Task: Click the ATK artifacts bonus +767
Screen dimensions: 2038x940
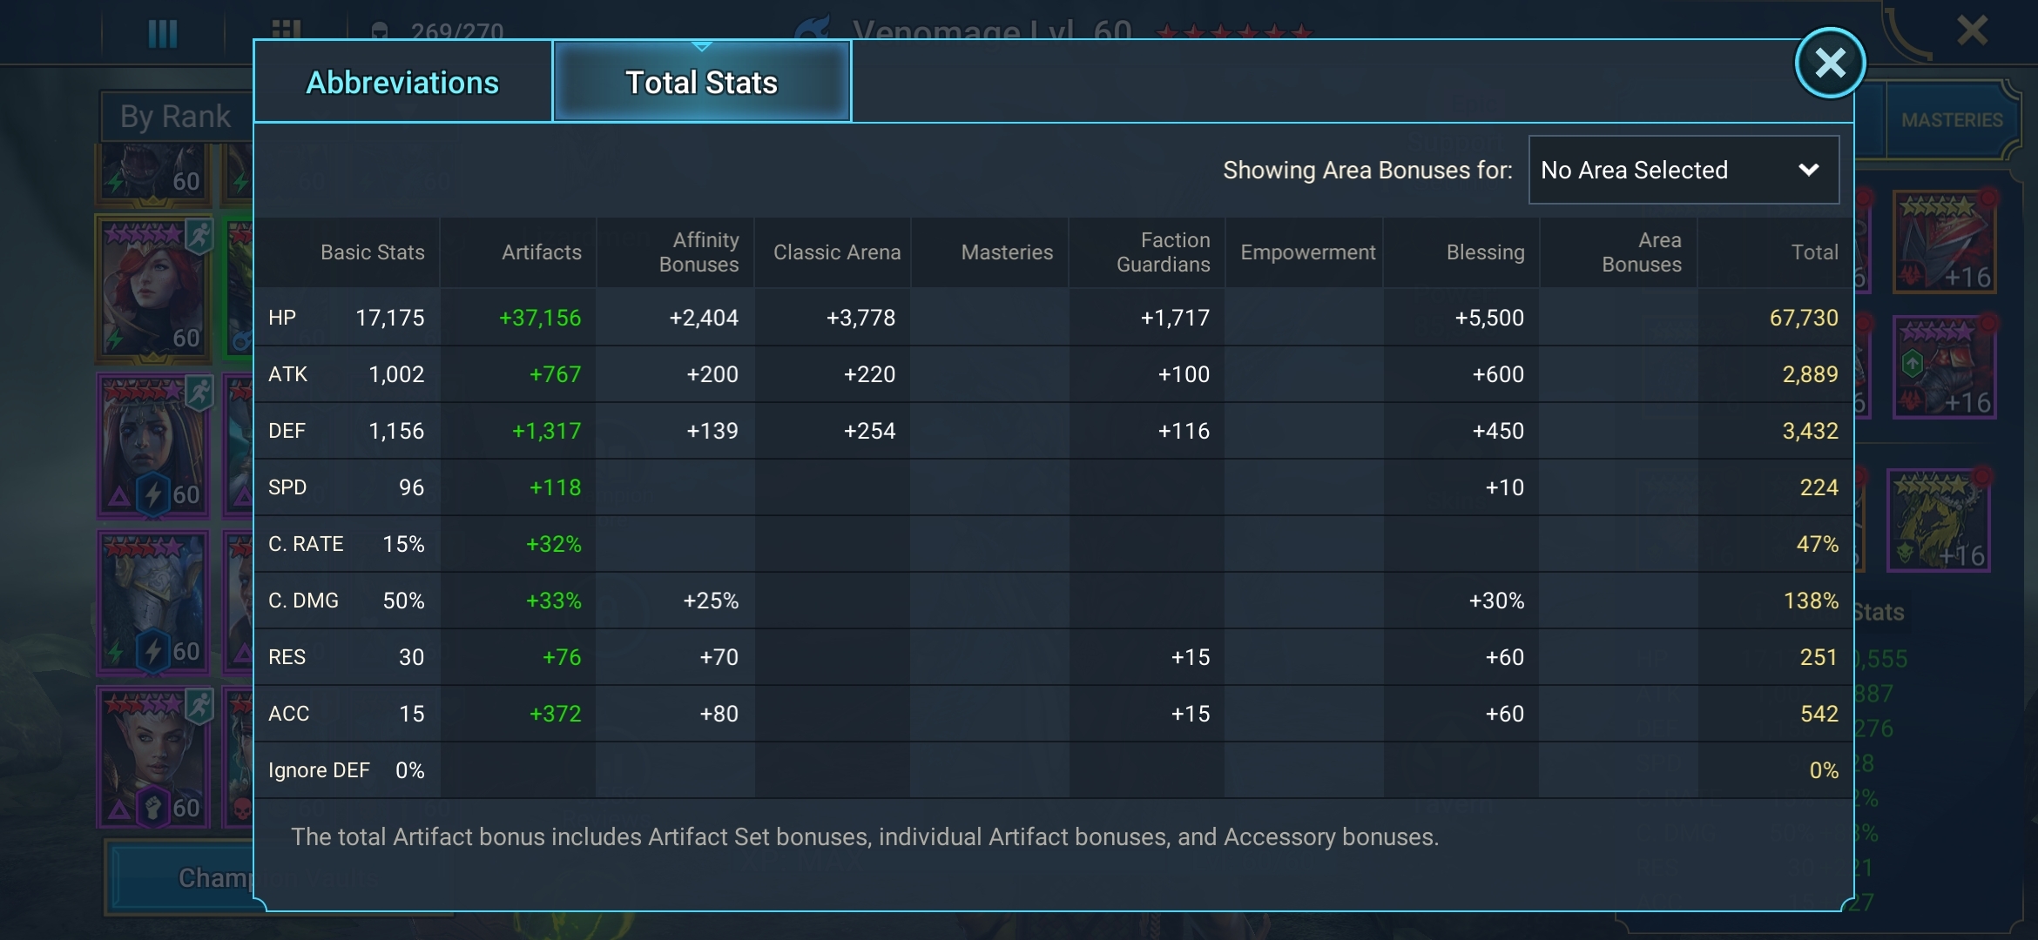Action: click(555, 374)
